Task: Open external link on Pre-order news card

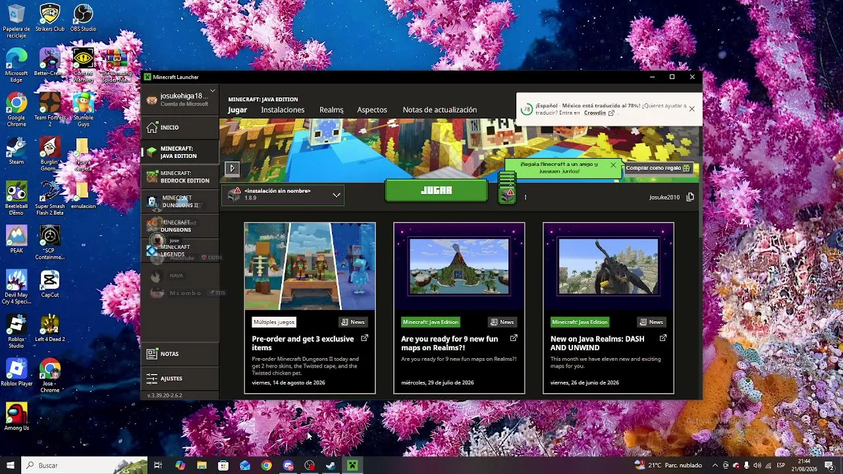Action: pos(364,338)
